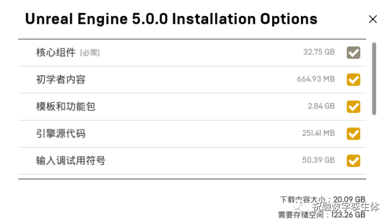Click the 32.75 GB size value
Screen dimensions: 392x224
click(x=319, y=52)
